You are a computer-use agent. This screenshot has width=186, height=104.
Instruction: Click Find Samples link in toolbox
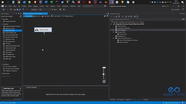[17, 99]
